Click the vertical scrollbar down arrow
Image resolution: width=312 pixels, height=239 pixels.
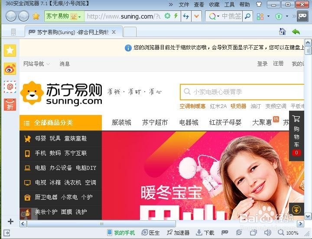click(308, 216)
